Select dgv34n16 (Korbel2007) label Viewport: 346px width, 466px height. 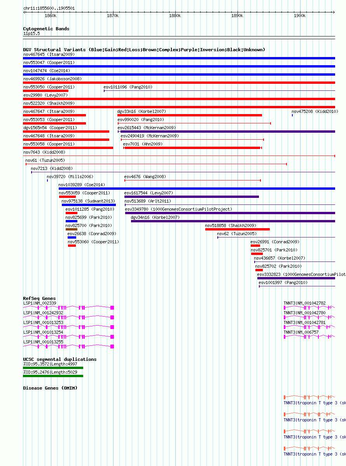pyautogui.click(x=155, y=217)
